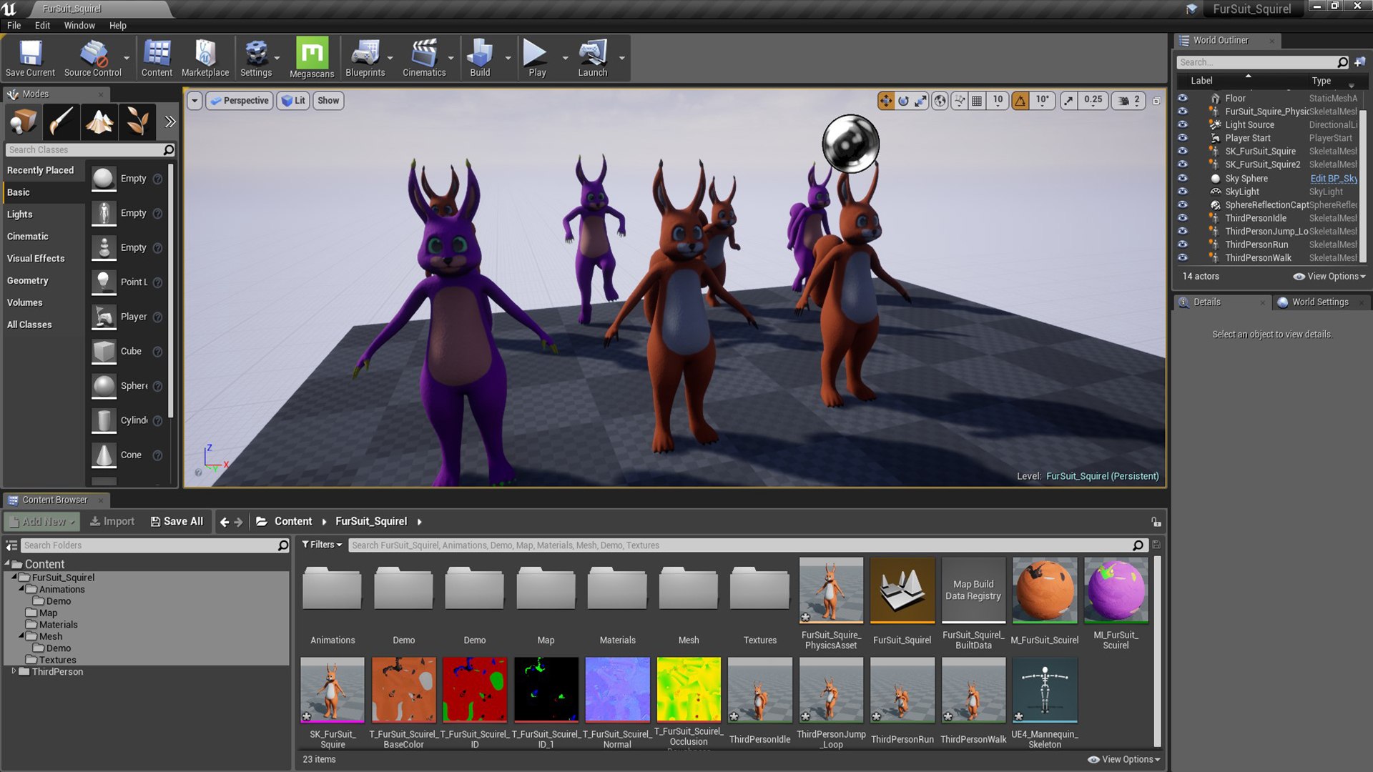1373x772 pixels.
Task: Select the viewport scale gizmo tool
Action: tap(920, 101)
